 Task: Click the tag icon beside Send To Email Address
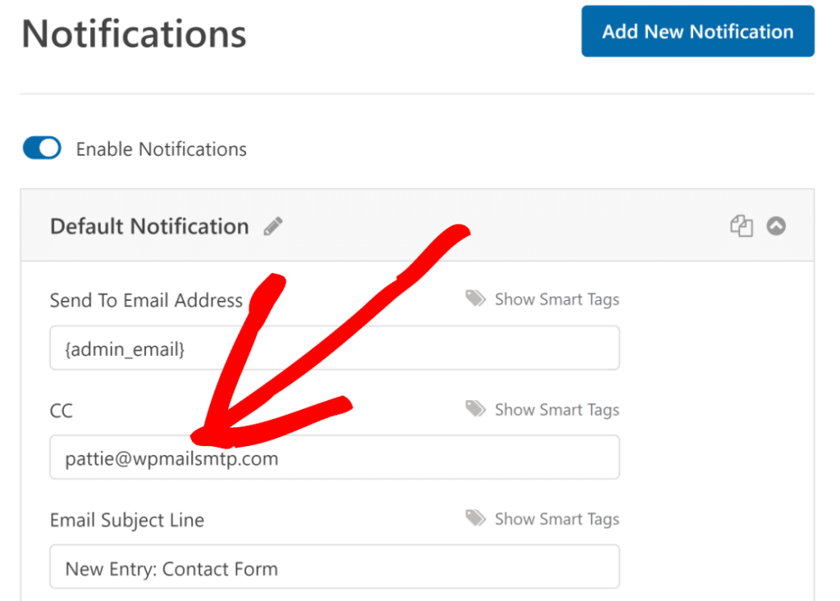click(x=476, y=299)
